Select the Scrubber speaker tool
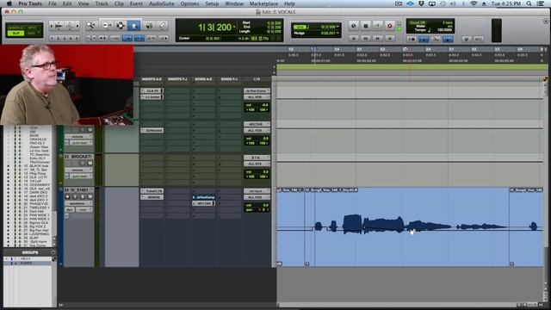 [x=149, y=25]
